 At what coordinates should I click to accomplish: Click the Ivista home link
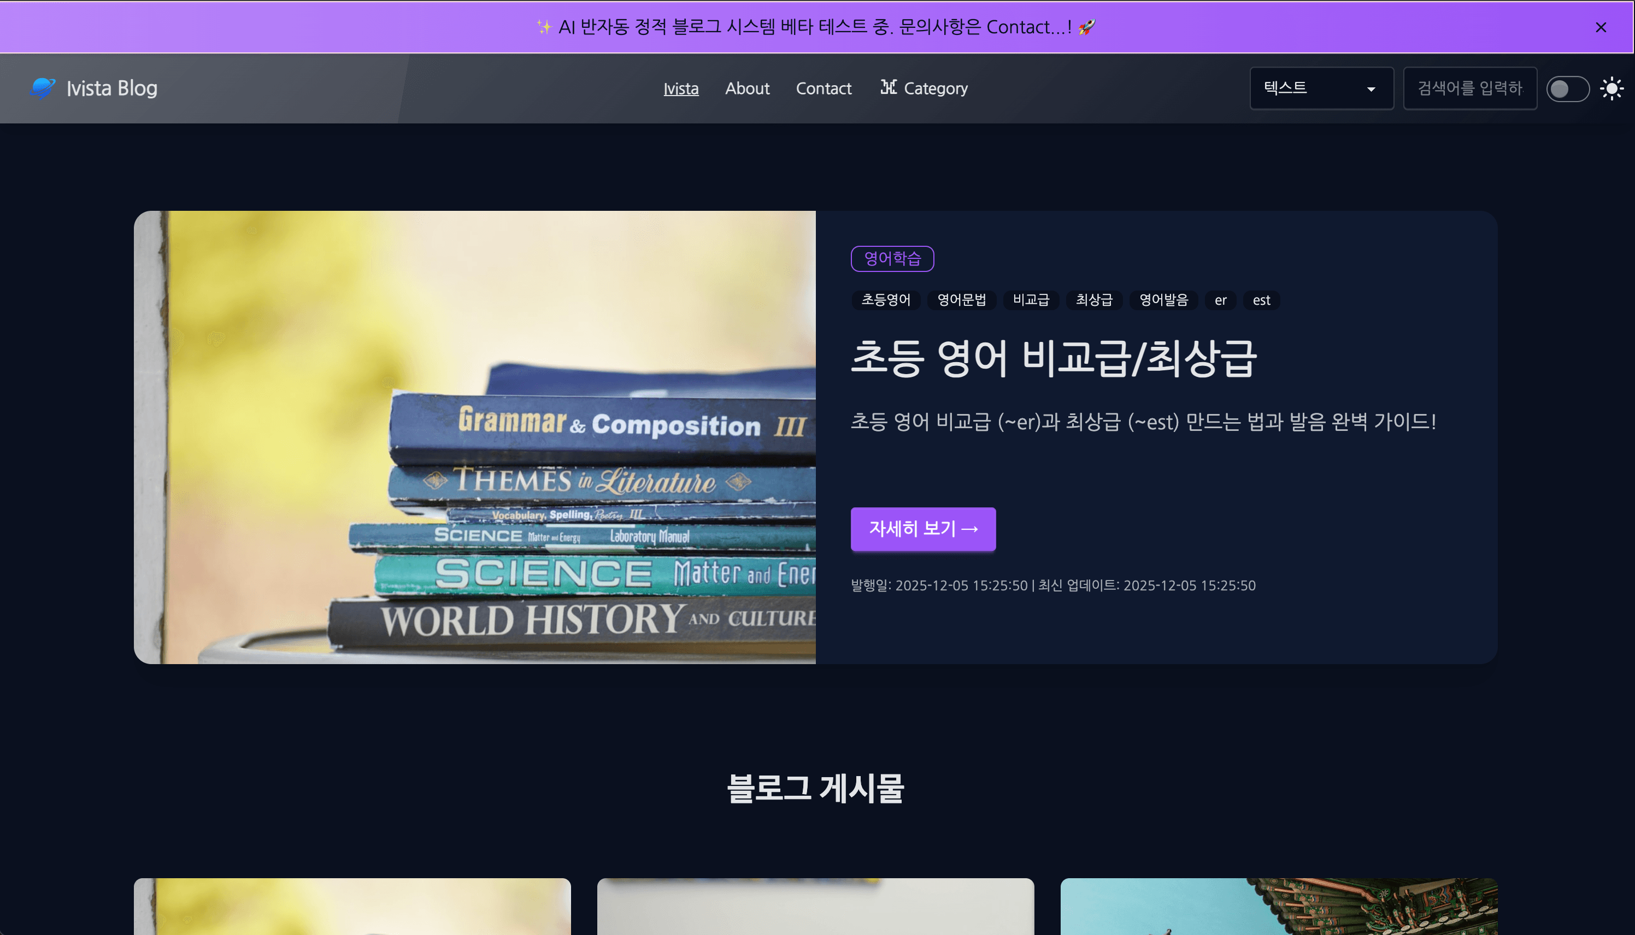click(681, 88)
